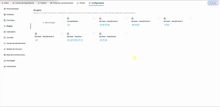Click the Ajuda help button

[x=213, y=3]
